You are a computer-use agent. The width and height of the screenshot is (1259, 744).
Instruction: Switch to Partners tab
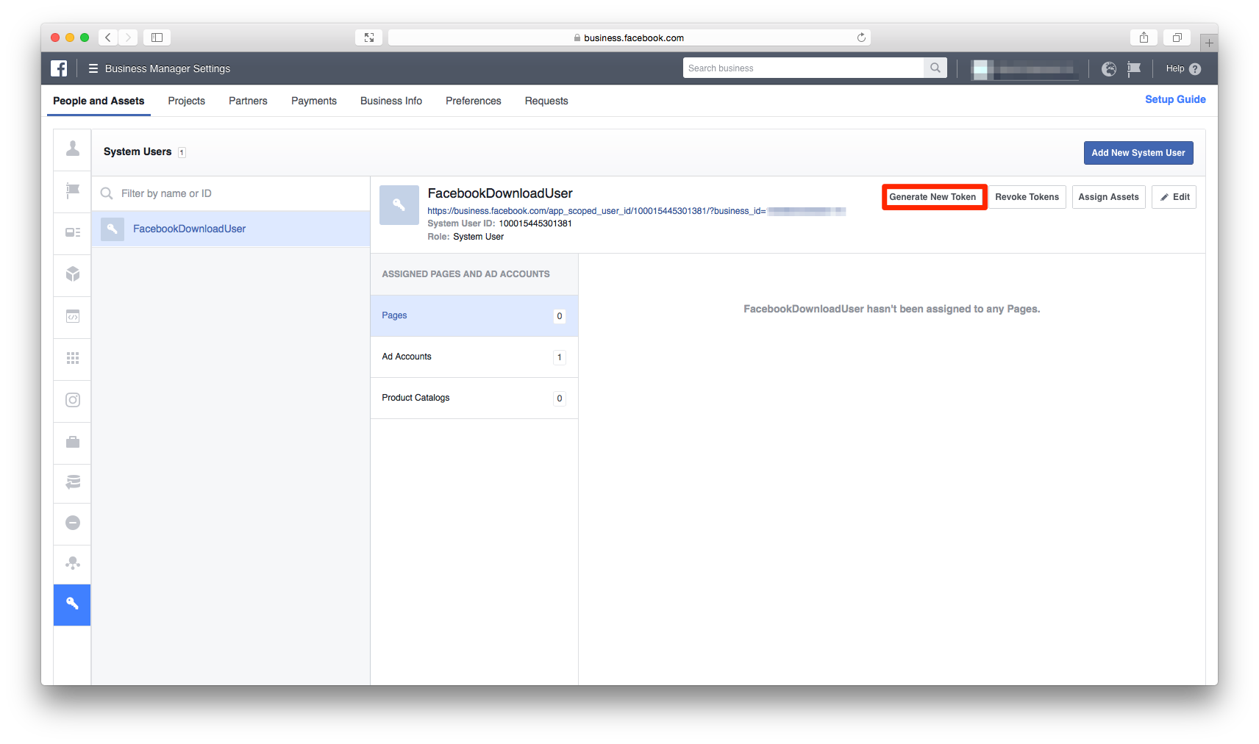[x=248, y=101]
